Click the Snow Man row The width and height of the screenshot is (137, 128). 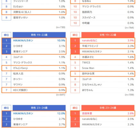103,68
